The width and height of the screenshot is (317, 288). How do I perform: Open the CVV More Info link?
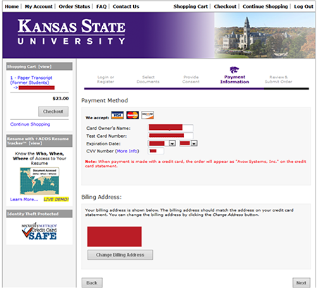pos(127,151)
